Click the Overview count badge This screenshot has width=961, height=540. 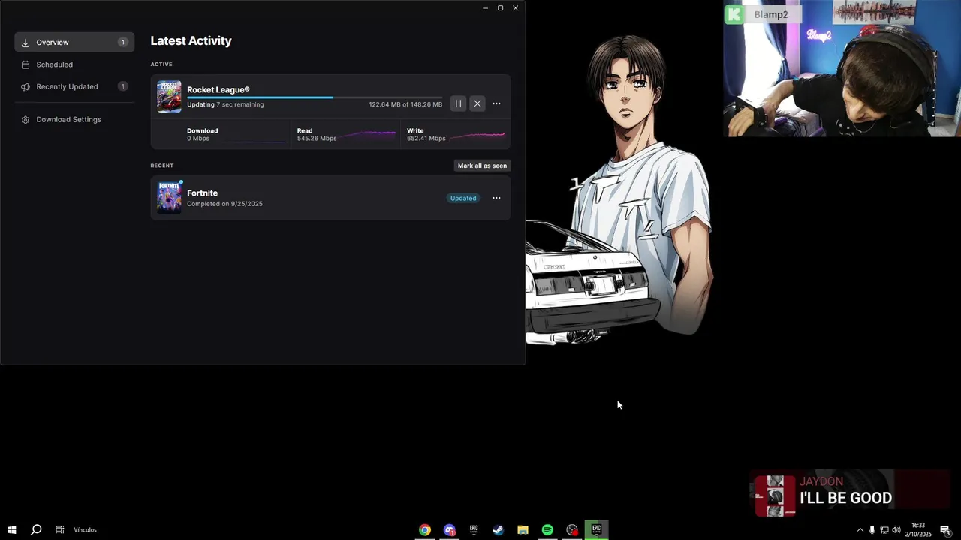[122, 43]
